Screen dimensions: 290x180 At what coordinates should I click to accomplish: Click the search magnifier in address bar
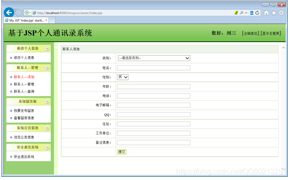click(x=241, y=13)
